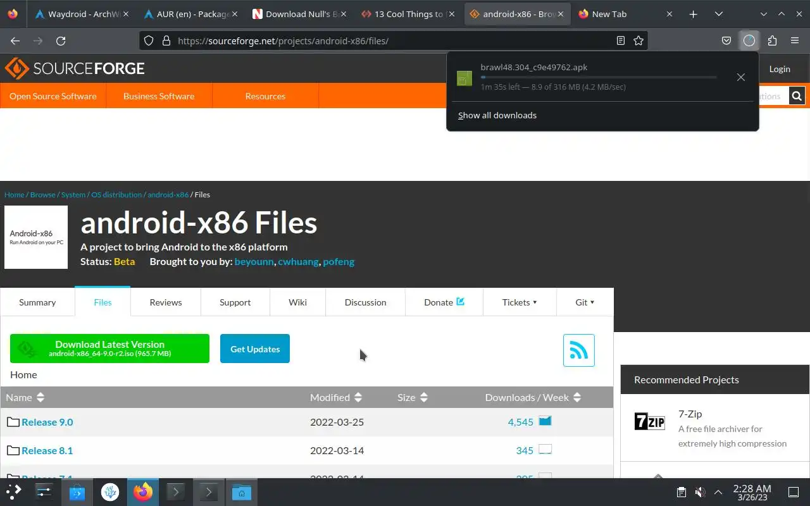
Task: Open the Release 8.1 folder
Action: coord(47,450)
